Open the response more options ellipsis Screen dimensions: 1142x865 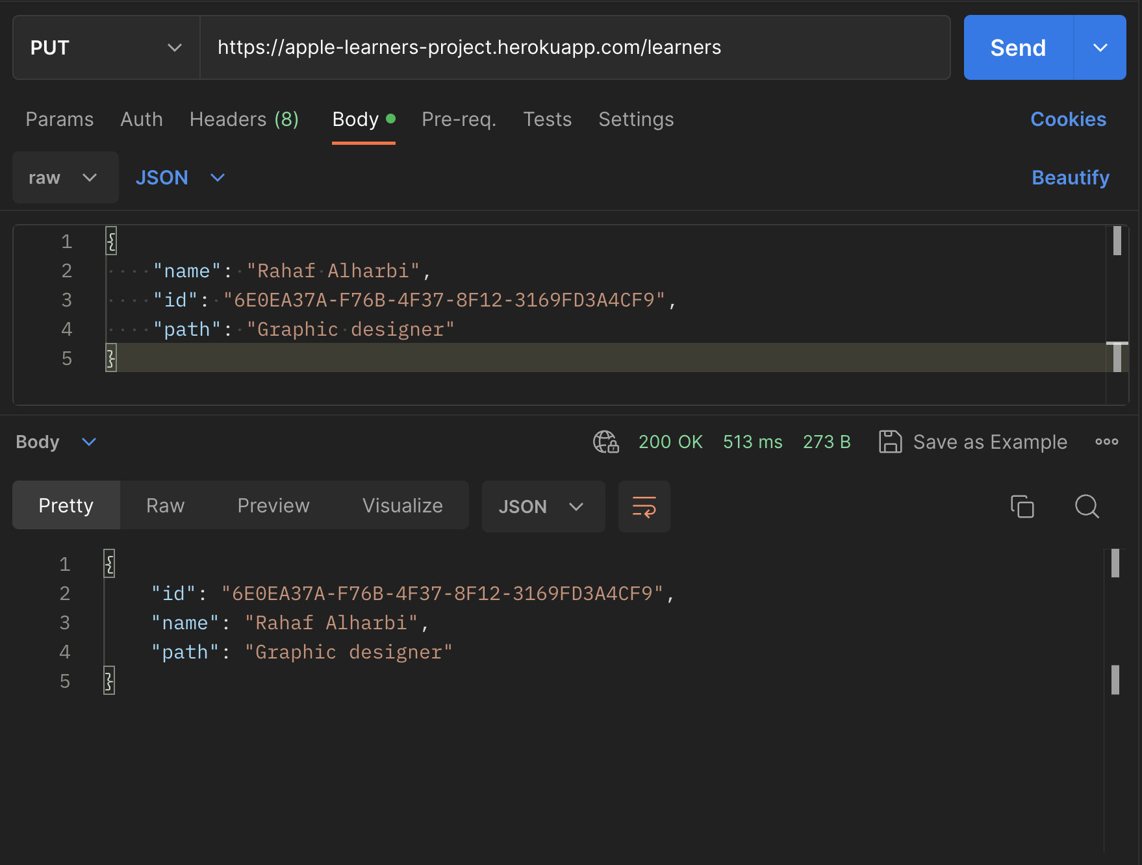(x=1106, y=442)
